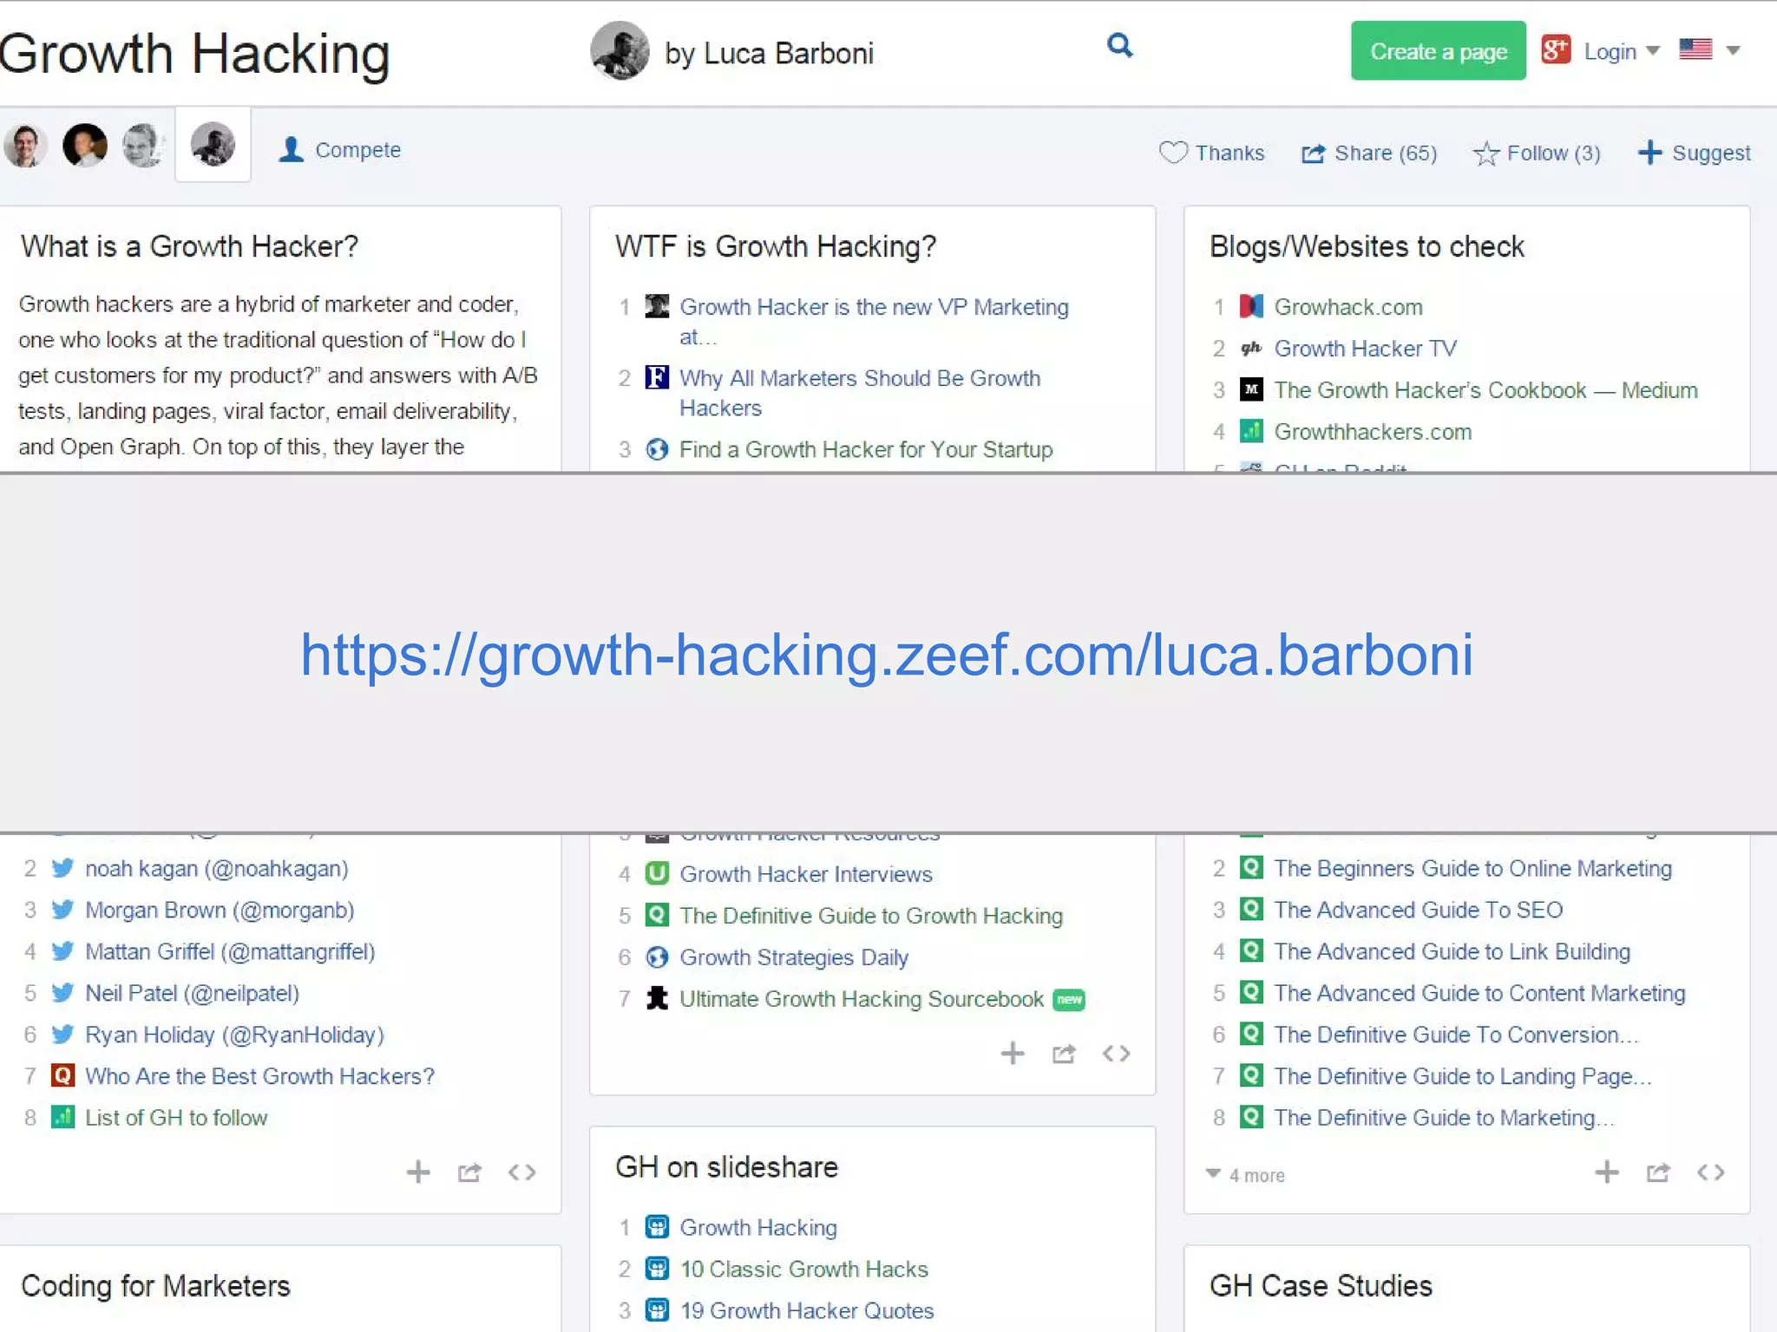The image size is (1777, 1332).
Task: Click the Growth Hacker TV favicon
Action: (x=1250, y=349)
